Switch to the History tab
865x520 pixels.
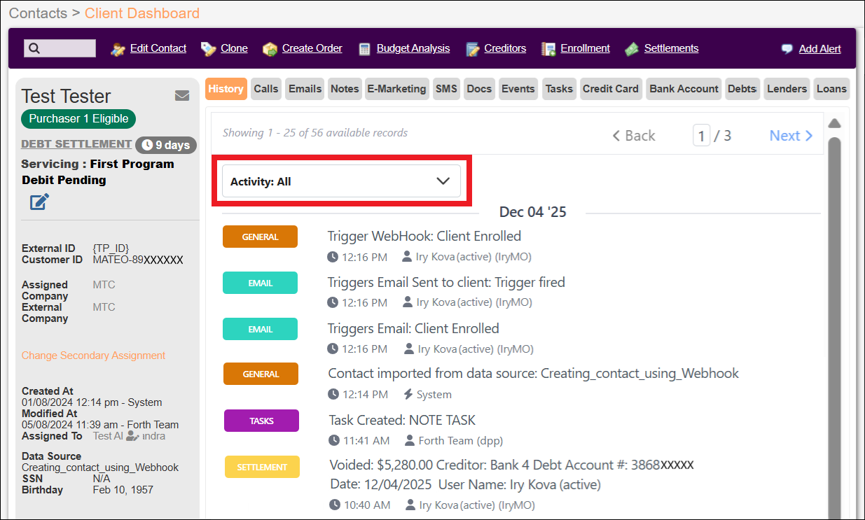point(226,89)
